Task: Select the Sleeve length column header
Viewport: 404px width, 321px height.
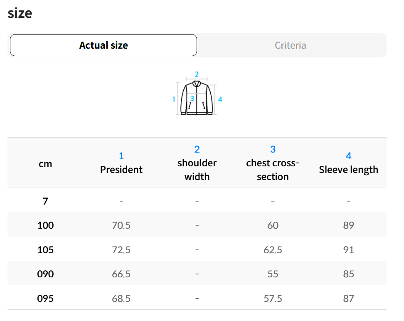Action: click(x=348, y=163)
